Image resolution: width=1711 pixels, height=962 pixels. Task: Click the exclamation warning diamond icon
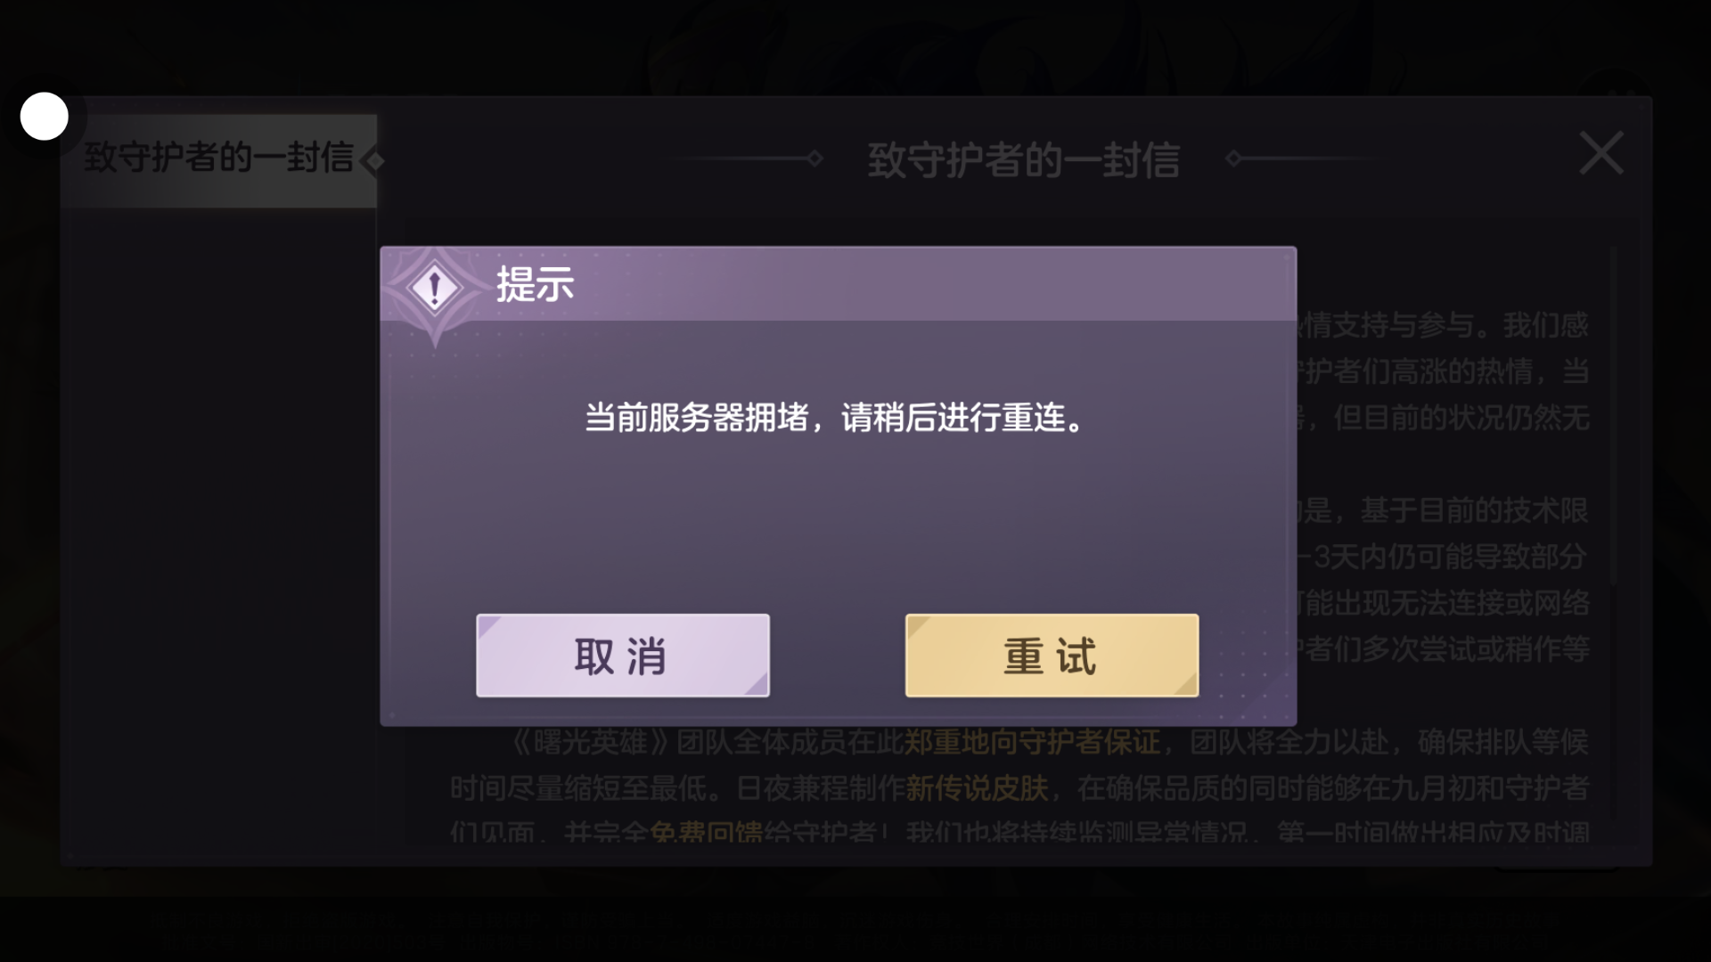(434, 288)
